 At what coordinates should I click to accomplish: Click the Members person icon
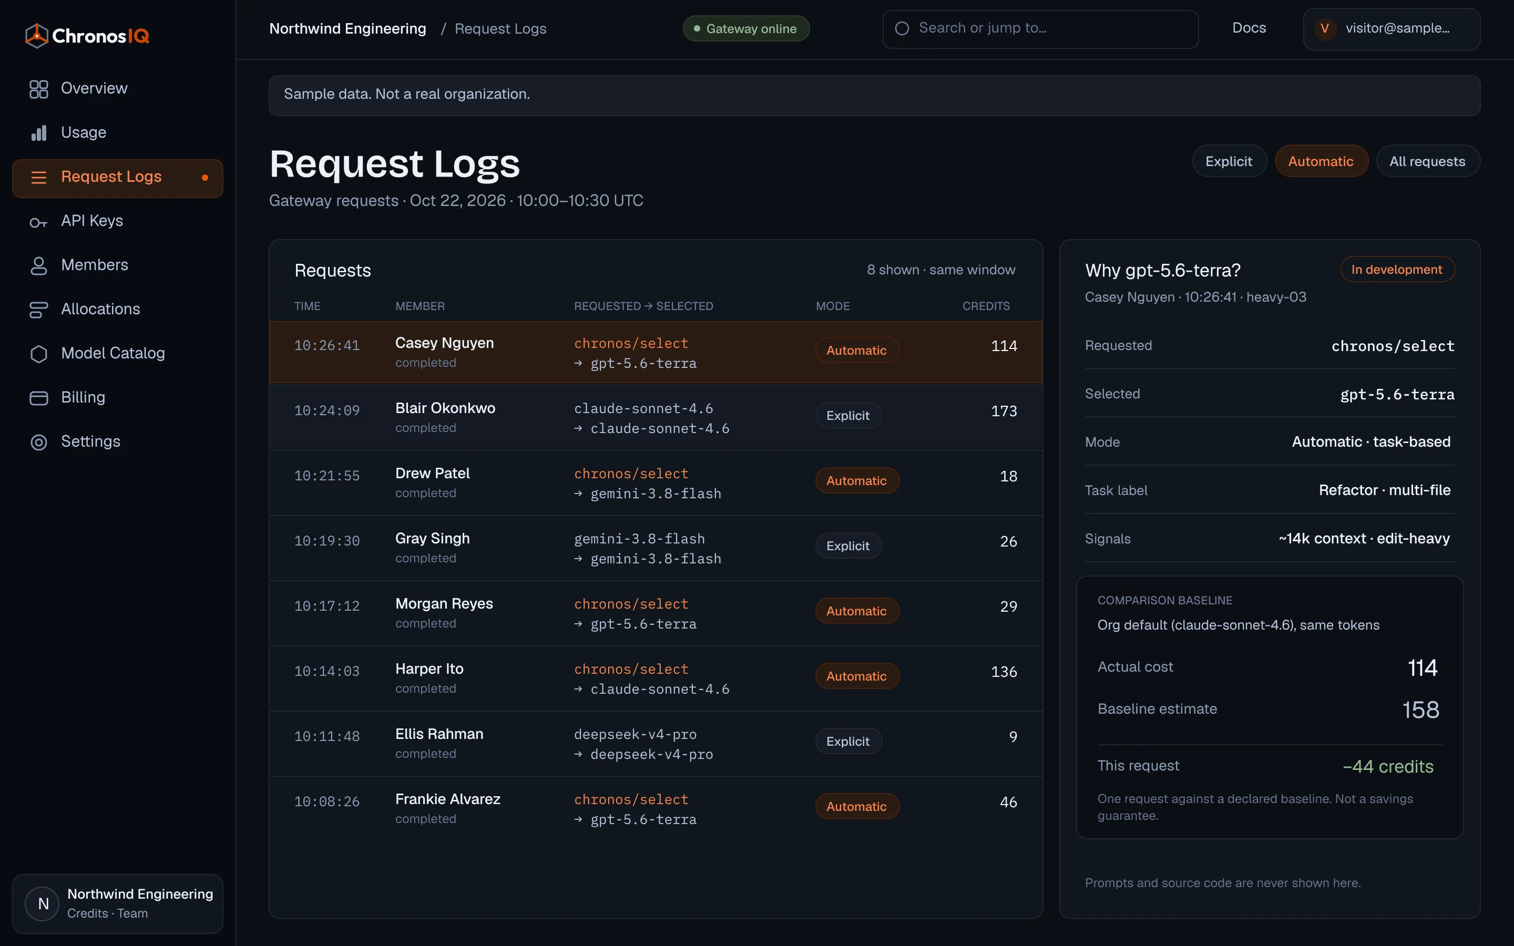(x=39, y=265)
